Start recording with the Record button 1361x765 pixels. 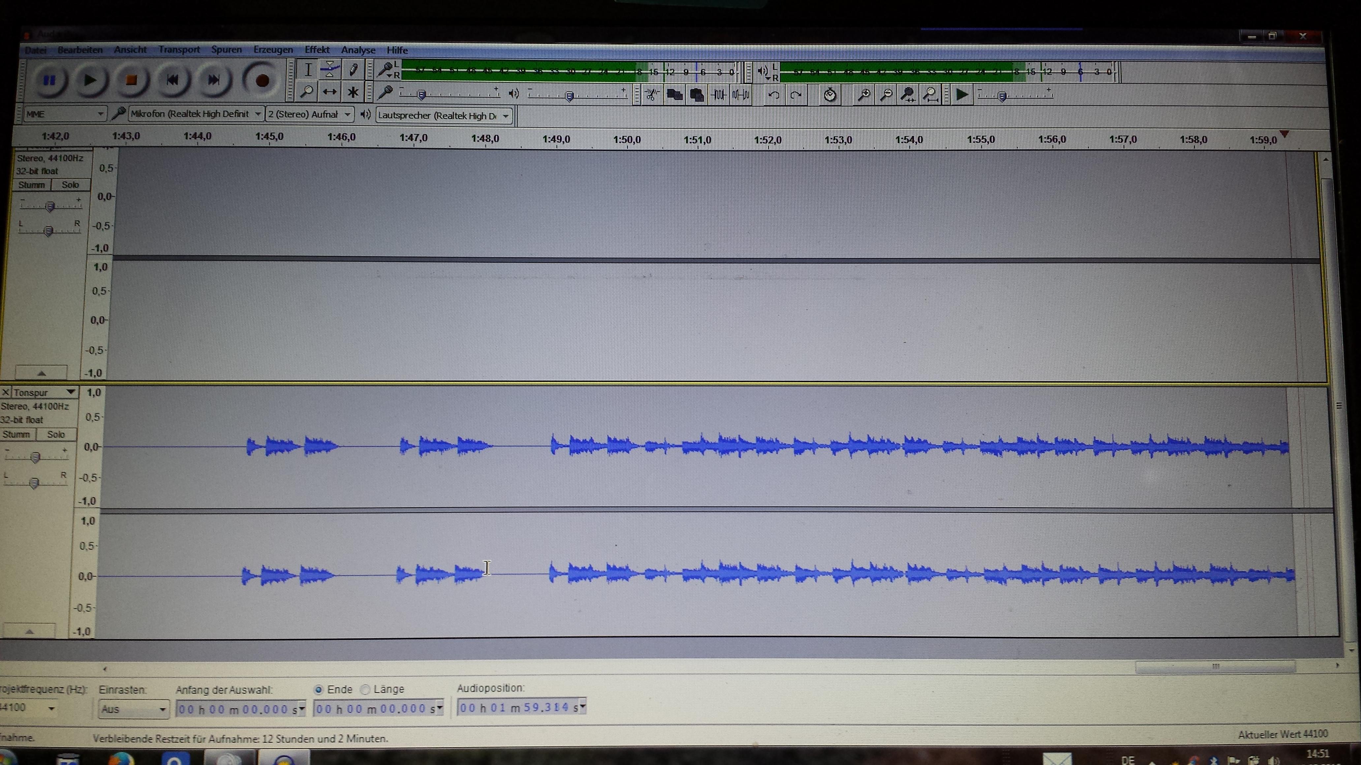pos(262,81)
